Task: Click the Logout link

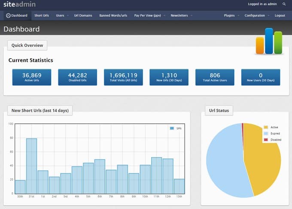Action: pos(280,15)
